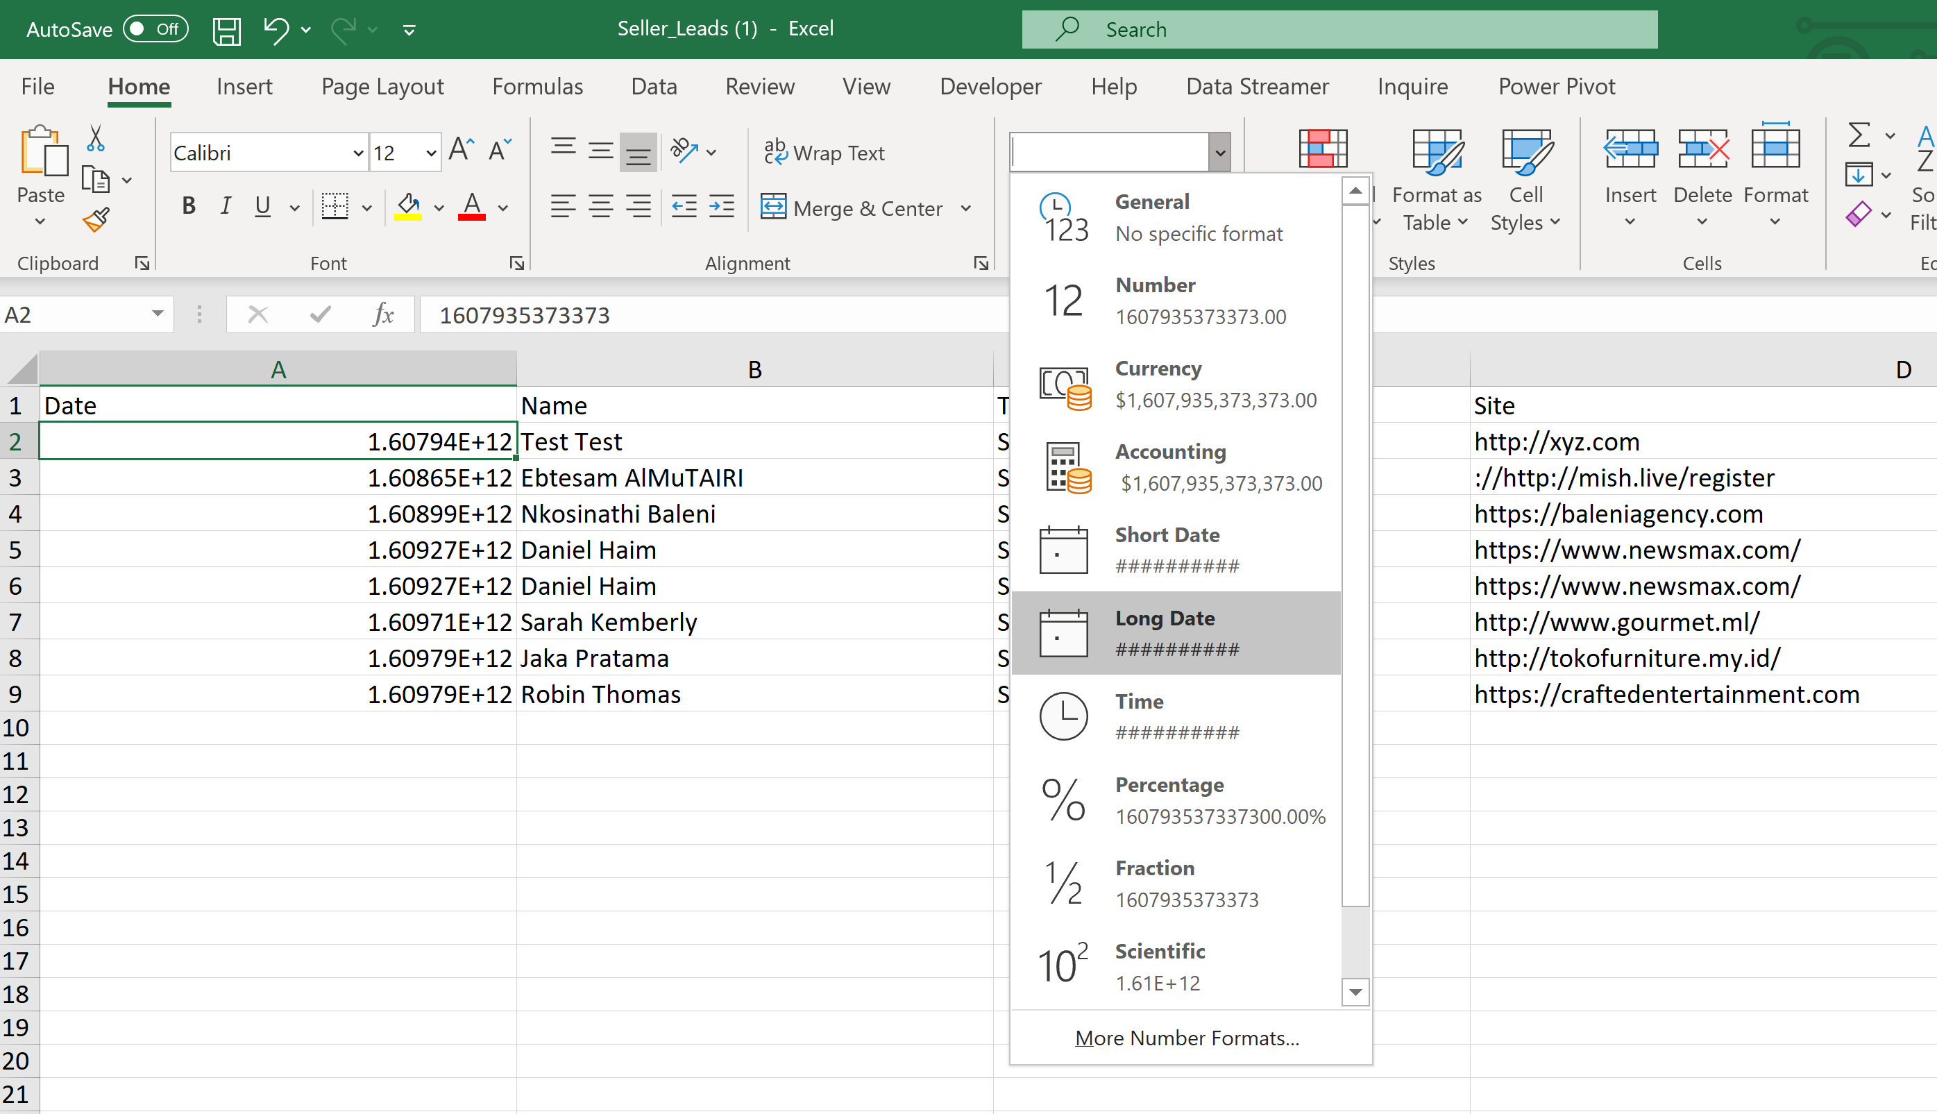
Task: Open the Calibri font name dropdown
Action: pos(357,153)
